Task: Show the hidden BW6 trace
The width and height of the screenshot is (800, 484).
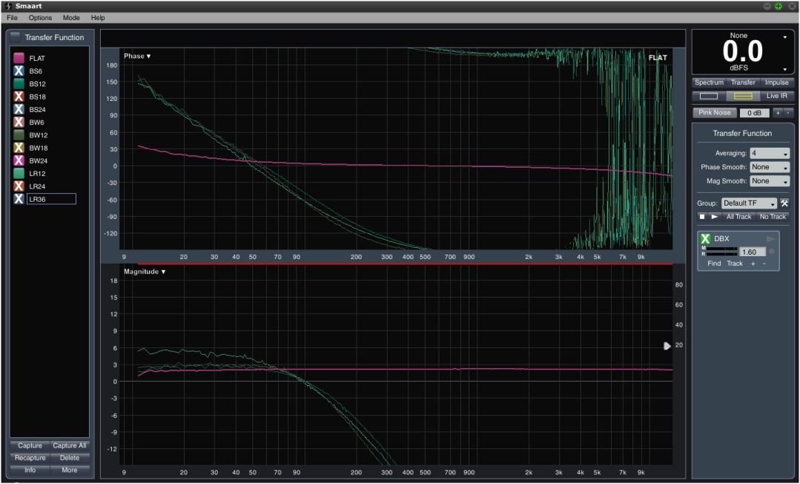Action: pyautogui.click(x=19, y=122)
